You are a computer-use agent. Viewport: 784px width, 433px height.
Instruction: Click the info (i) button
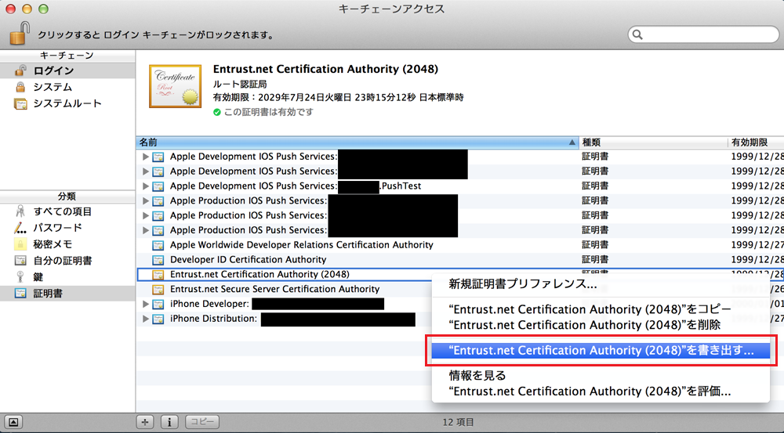[169, 422]
